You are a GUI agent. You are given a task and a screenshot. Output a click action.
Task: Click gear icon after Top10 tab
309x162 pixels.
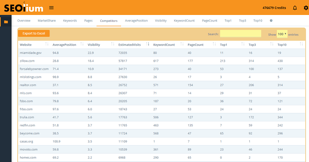pyautogui.click(x=271, y=21)
